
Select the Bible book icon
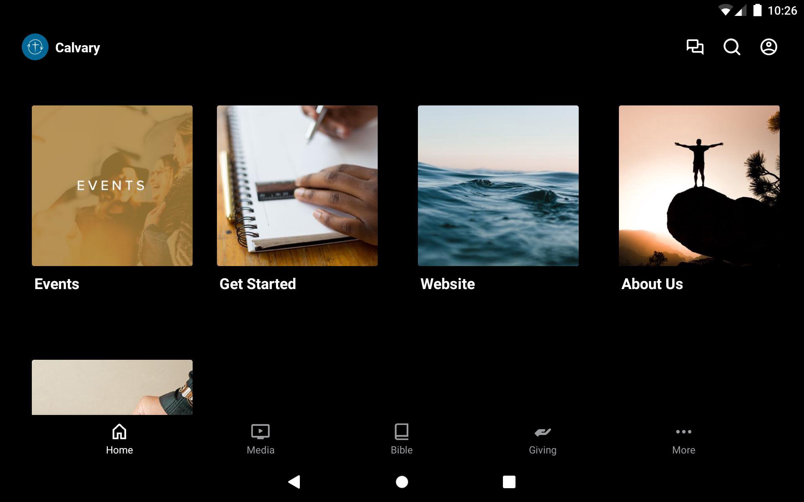coord(401,432)
